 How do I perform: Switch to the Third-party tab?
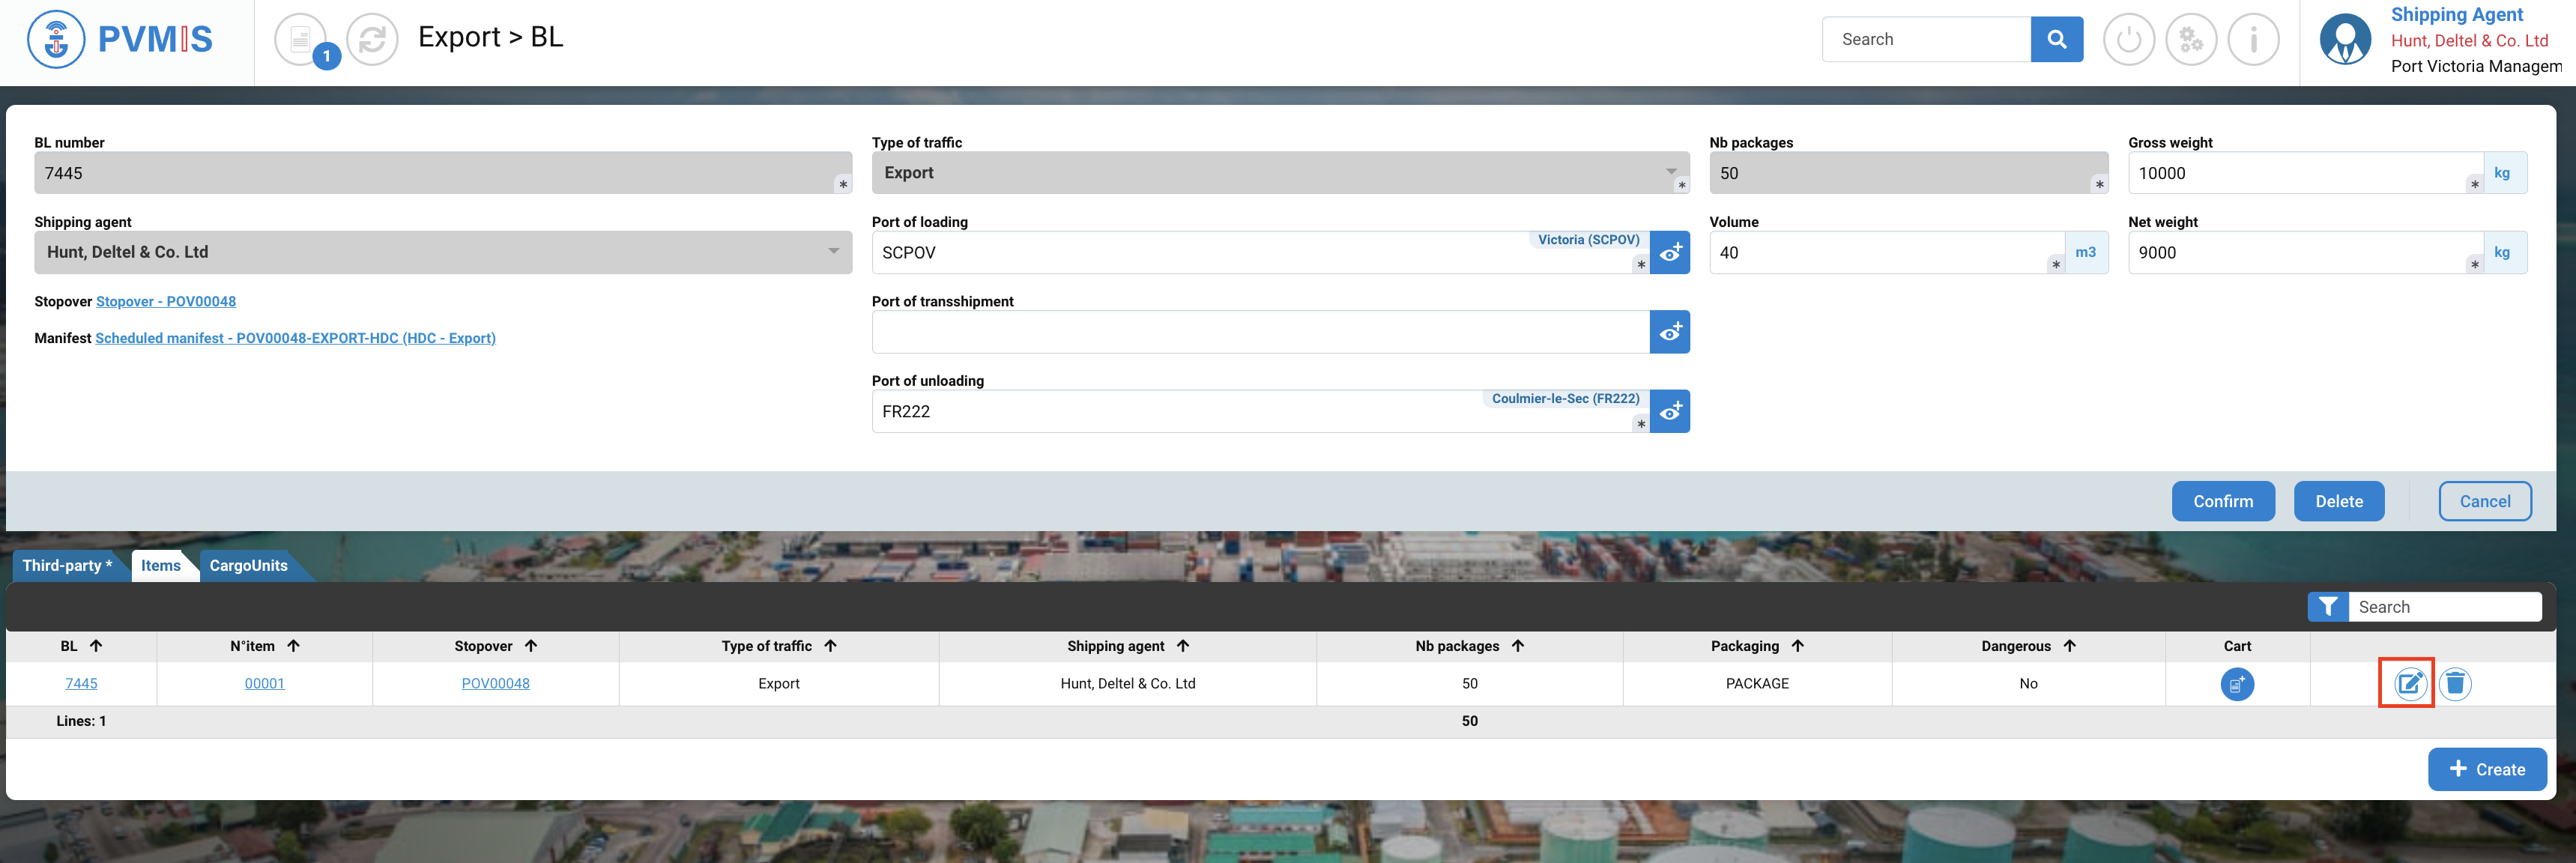pyautogui.click(x=67, y=566)
